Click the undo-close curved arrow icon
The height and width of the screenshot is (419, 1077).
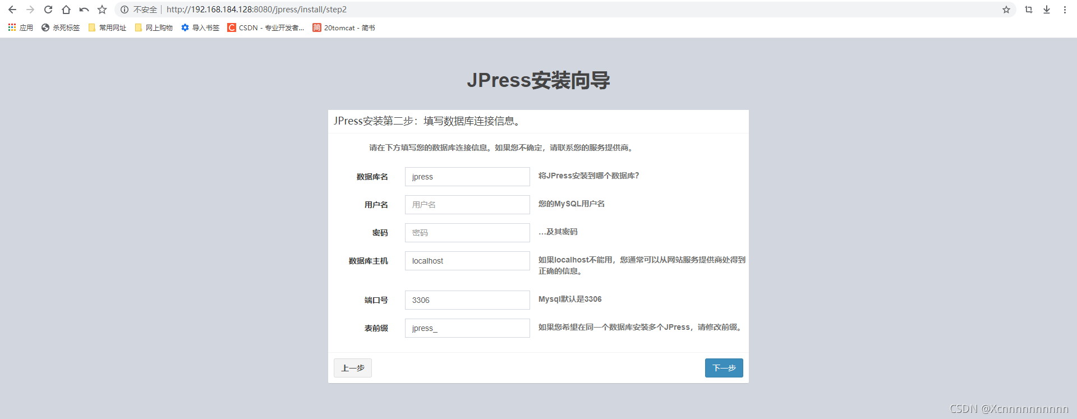coord(84,10)
